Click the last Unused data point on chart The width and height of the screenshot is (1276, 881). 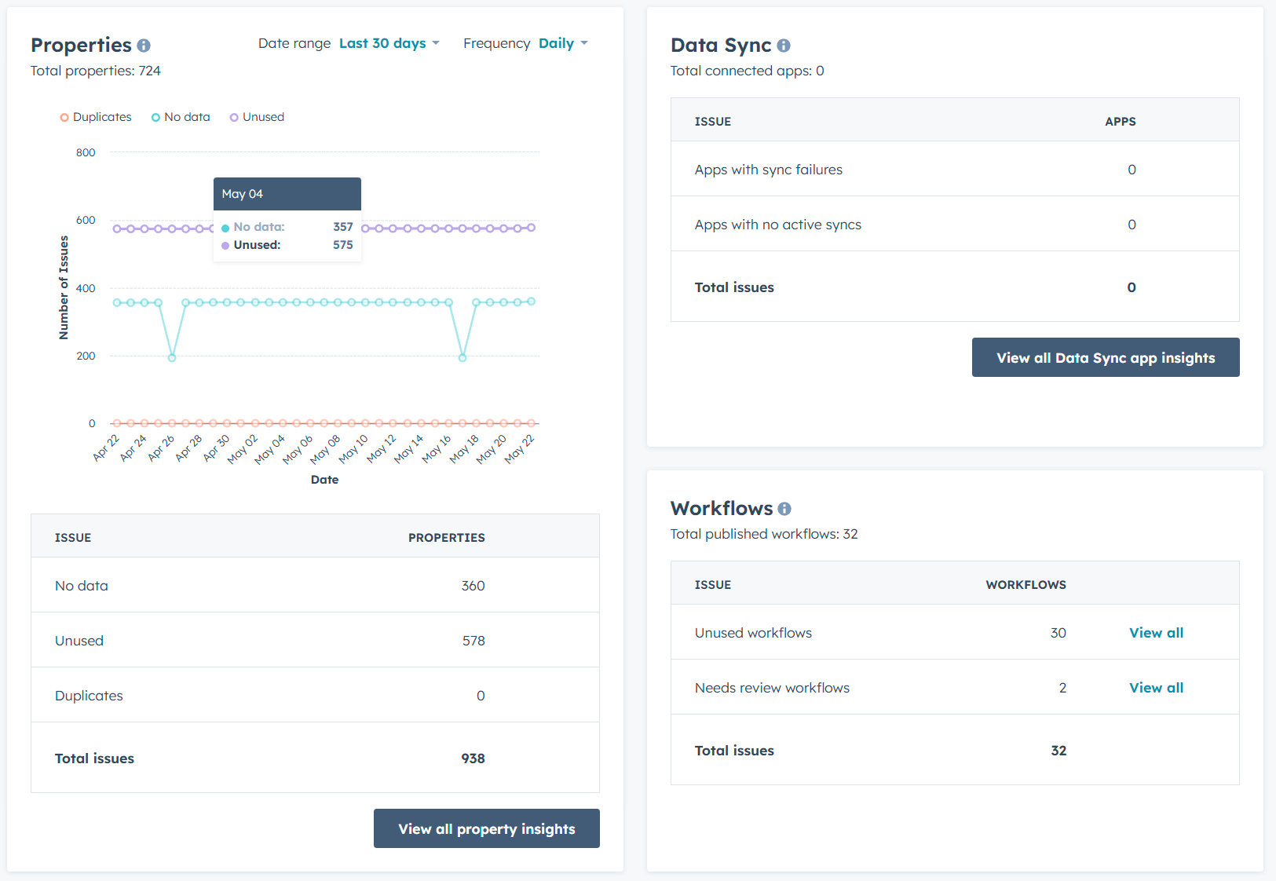click(532, 228)
